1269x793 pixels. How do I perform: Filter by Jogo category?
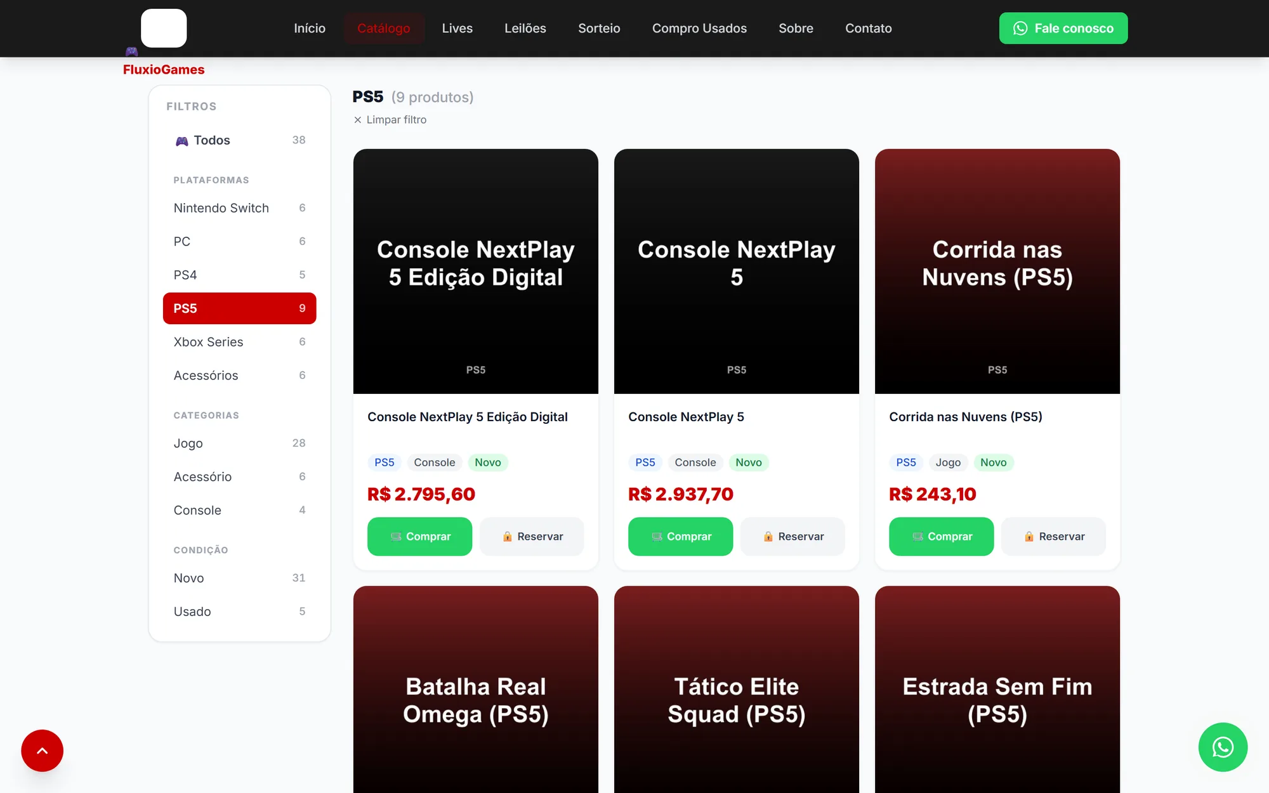coord(239,443)
